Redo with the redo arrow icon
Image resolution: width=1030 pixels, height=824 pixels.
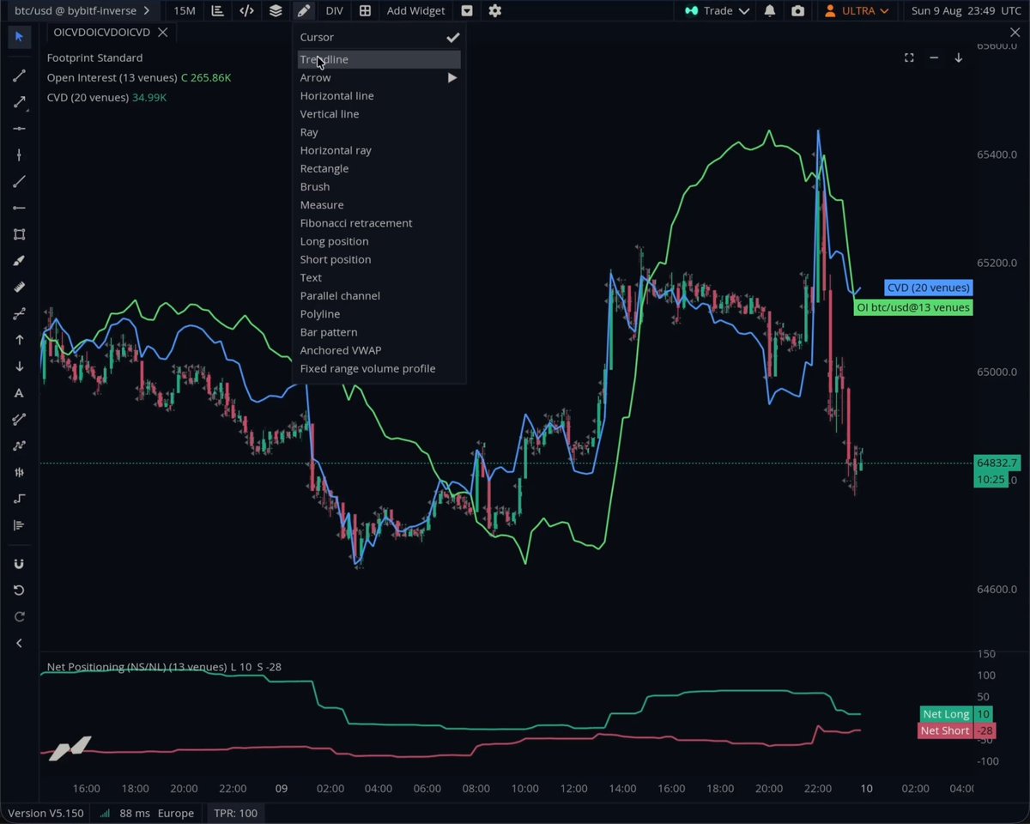click(19, 616)
